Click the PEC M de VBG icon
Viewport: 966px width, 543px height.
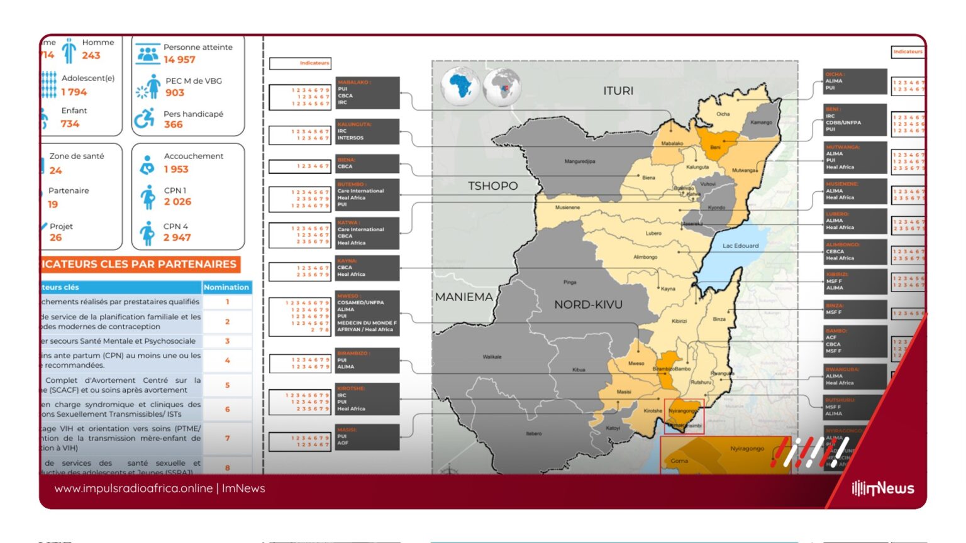[148, 87]
